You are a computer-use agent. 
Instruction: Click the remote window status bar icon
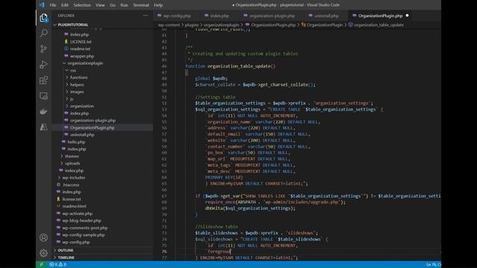pos(42,264)
